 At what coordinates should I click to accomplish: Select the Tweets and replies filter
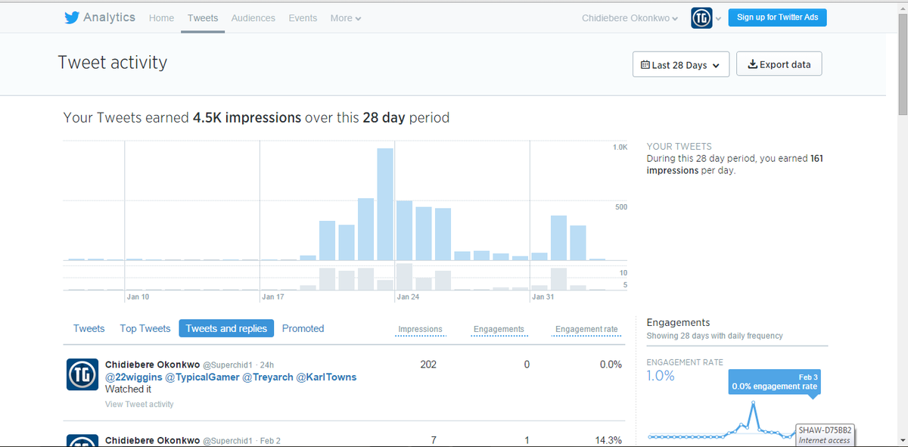tap(226, 328)
